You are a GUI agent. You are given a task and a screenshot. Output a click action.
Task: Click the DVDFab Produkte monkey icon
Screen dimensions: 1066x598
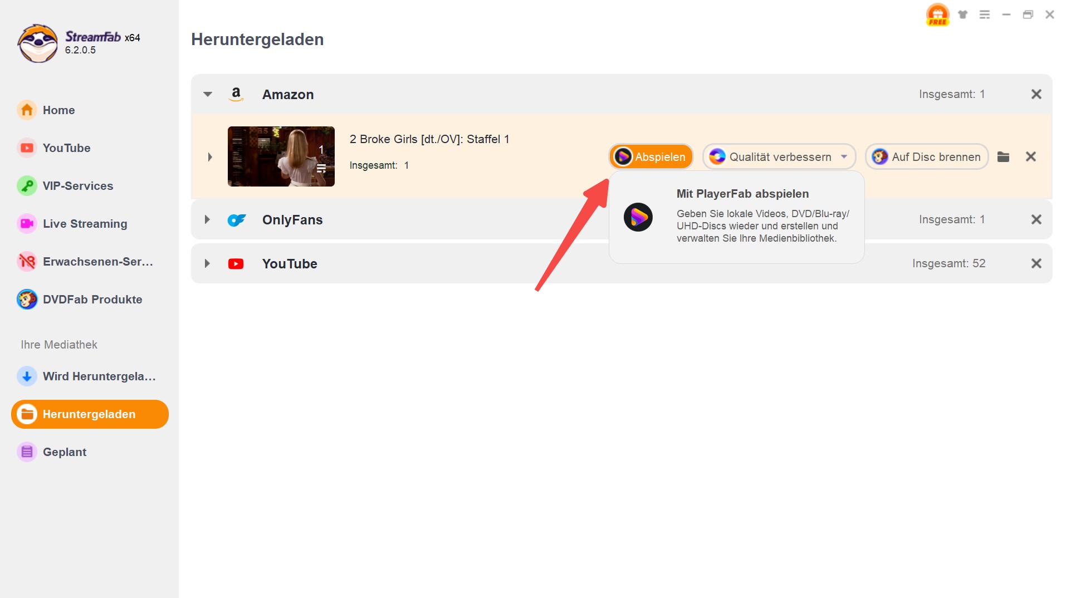[x=27, y=300]
